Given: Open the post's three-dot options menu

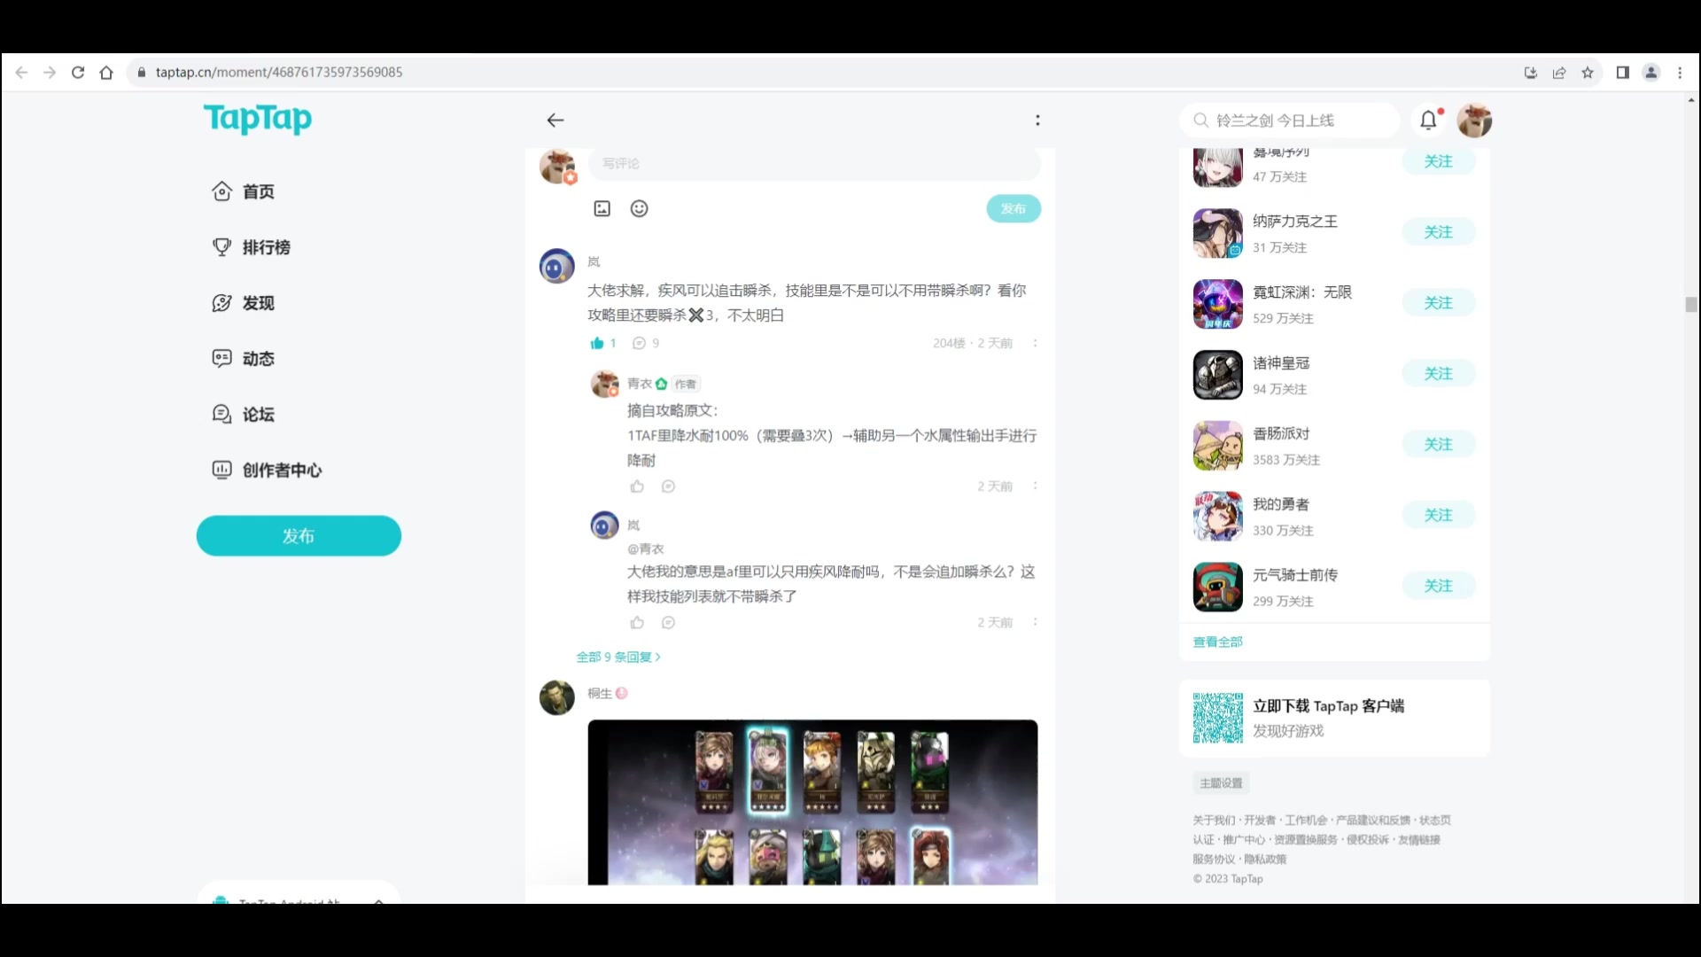Looking at the screenshot, I should point(1037,121).
